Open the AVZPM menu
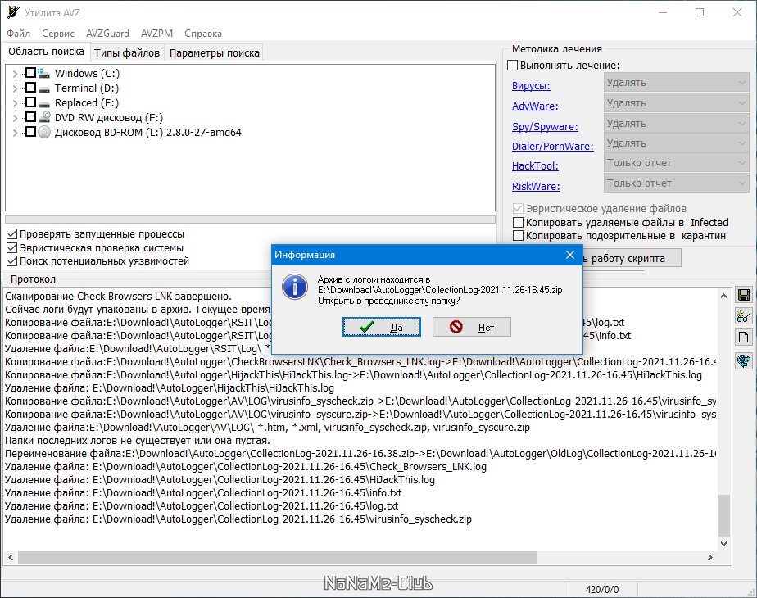This screenshot has height=598, width=757. (x=157, y=34)
